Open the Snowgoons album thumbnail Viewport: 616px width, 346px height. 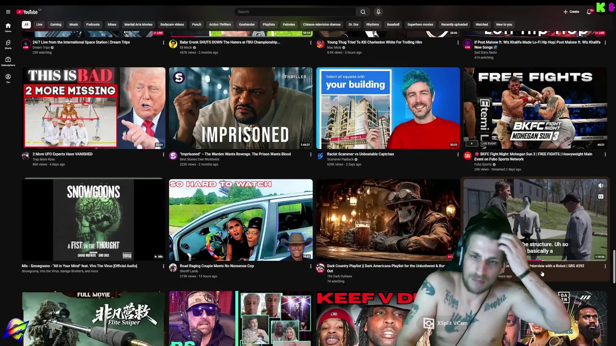click(93, 220)
